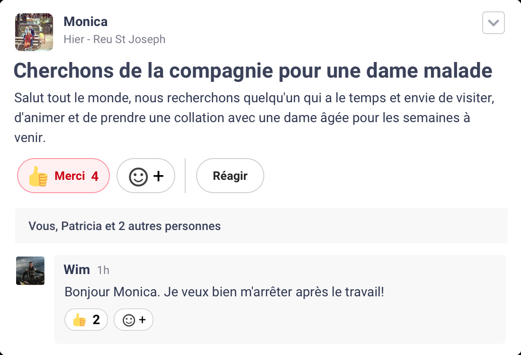Screen dimensions: 521x355
Task: Open Monica's profile picture
Action: coord(34,32)
